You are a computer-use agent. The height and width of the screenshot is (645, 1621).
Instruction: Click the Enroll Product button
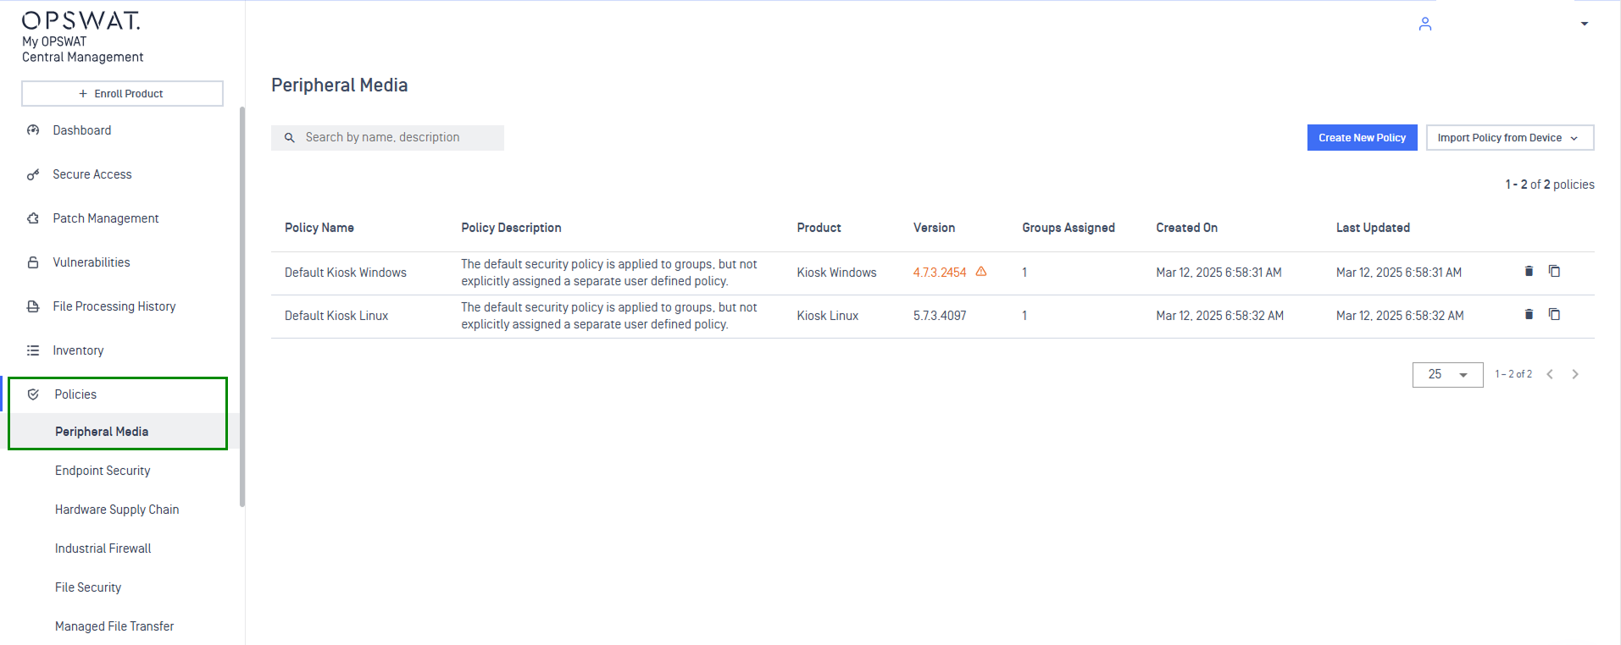click(x=122, y=93)
